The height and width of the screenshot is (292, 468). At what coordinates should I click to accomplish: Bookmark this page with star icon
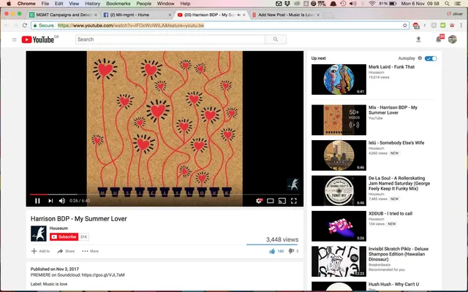[404, 26]
